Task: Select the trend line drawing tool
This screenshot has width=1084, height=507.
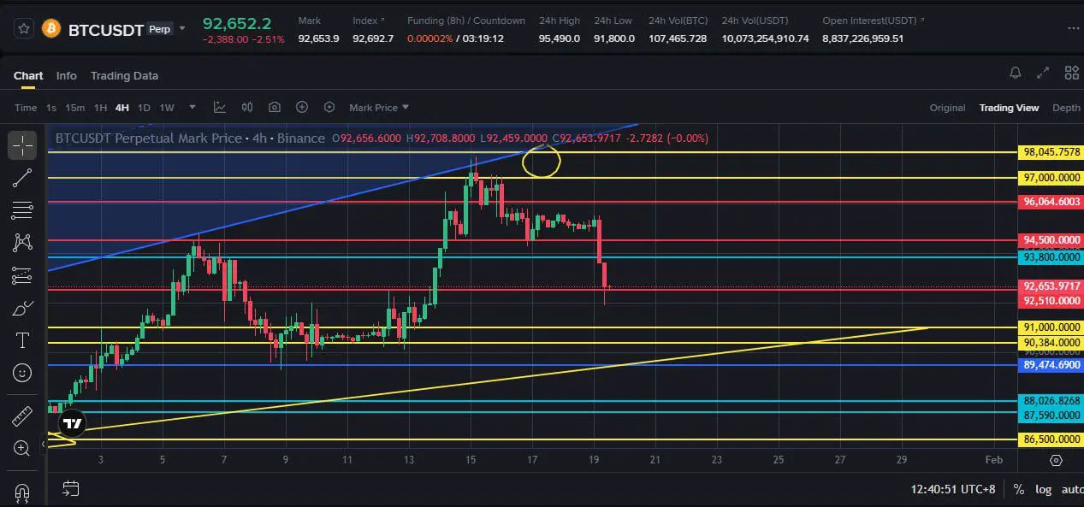Action: [22, 178]
